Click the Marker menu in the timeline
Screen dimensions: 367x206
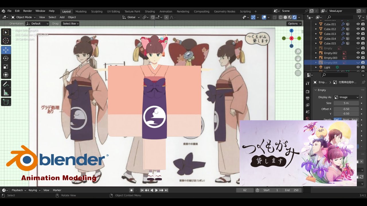[x=57, y=190]
